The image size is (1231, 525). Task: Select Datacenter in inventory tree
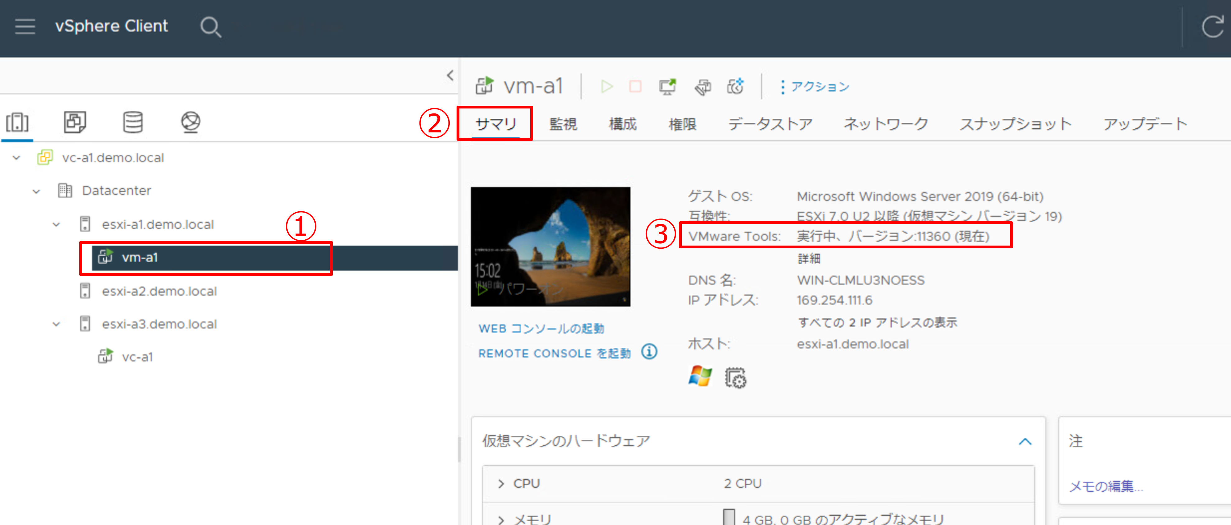(117, 191)
